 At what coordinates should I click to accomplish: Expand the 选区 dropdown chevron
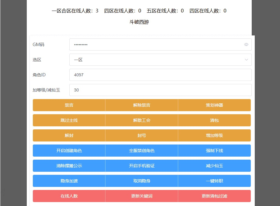click(x=246, y=60)
